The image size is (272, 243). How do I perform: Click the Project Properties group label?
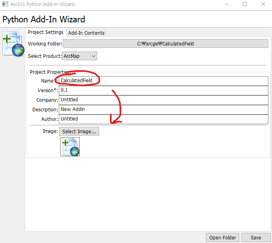(50, 72)
